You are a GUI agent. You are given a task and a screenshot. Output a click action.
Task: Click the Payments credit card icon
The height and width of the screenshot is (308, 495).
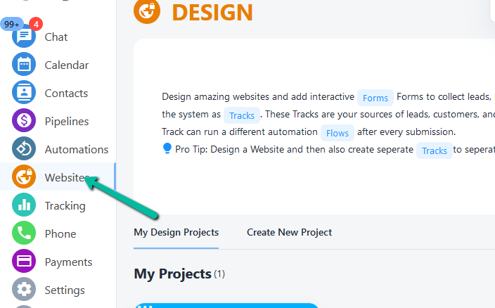[24, 262]
